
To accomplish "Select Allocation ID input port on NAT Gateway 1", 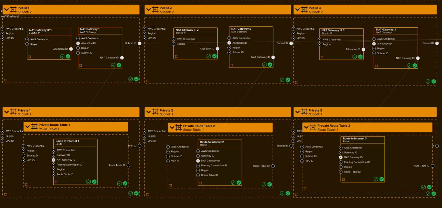I will (78, 43).
